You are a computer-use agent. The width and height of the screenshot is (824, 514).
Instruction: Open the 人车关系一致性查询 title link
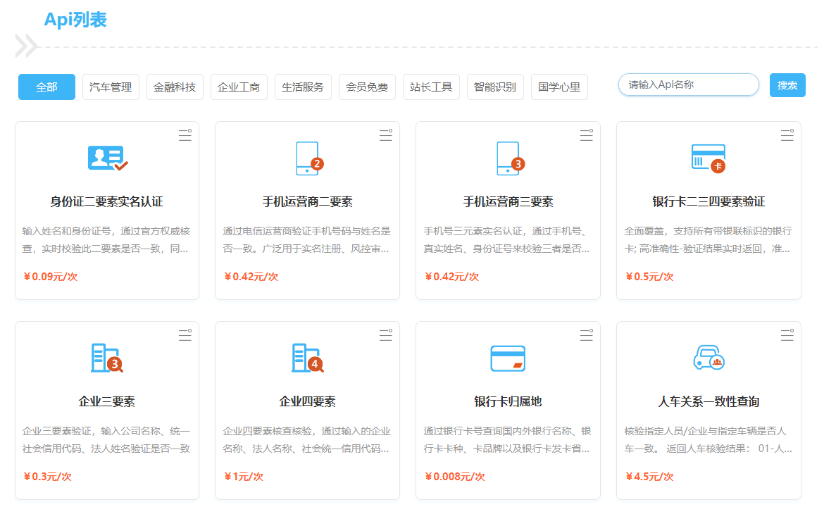[708, 402]
